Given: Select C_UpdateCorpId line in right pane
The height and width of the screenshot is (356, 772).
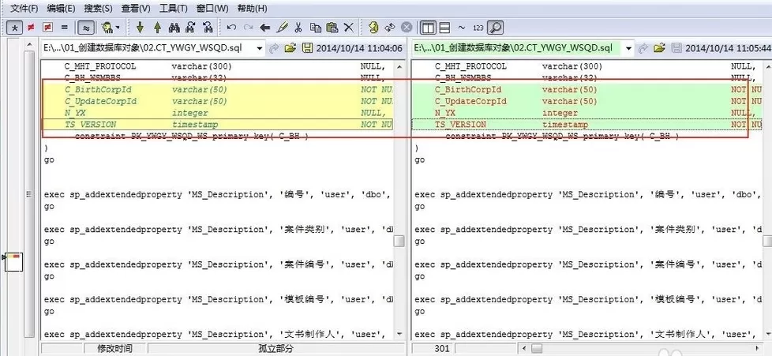Looking at the screenshot, I should pos(586,102).
